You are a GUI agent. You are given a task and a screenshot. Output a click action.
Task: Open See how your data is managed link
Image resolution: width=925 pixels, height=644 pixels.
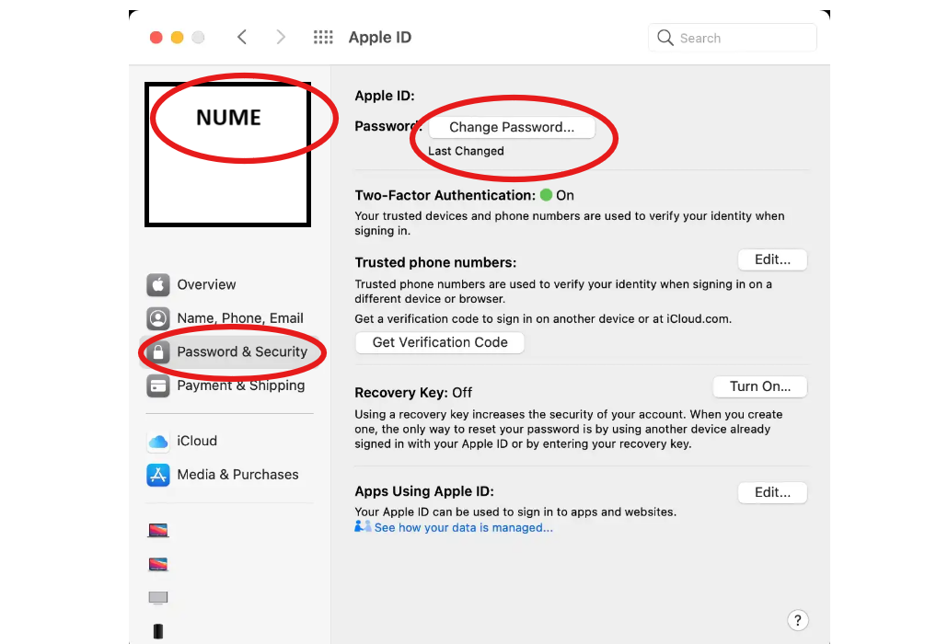point(464,528)
